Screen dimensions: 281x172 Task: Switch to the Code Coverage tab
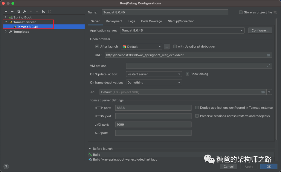[x=151, y=21]
